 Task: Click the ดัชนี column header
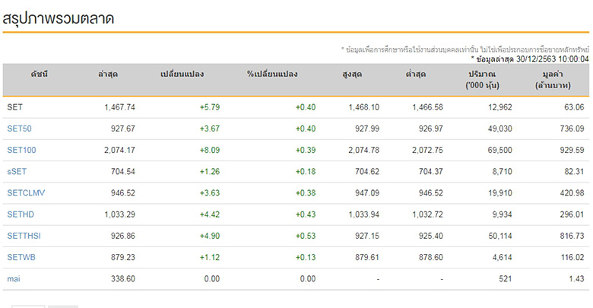click(x=40, y=75)
